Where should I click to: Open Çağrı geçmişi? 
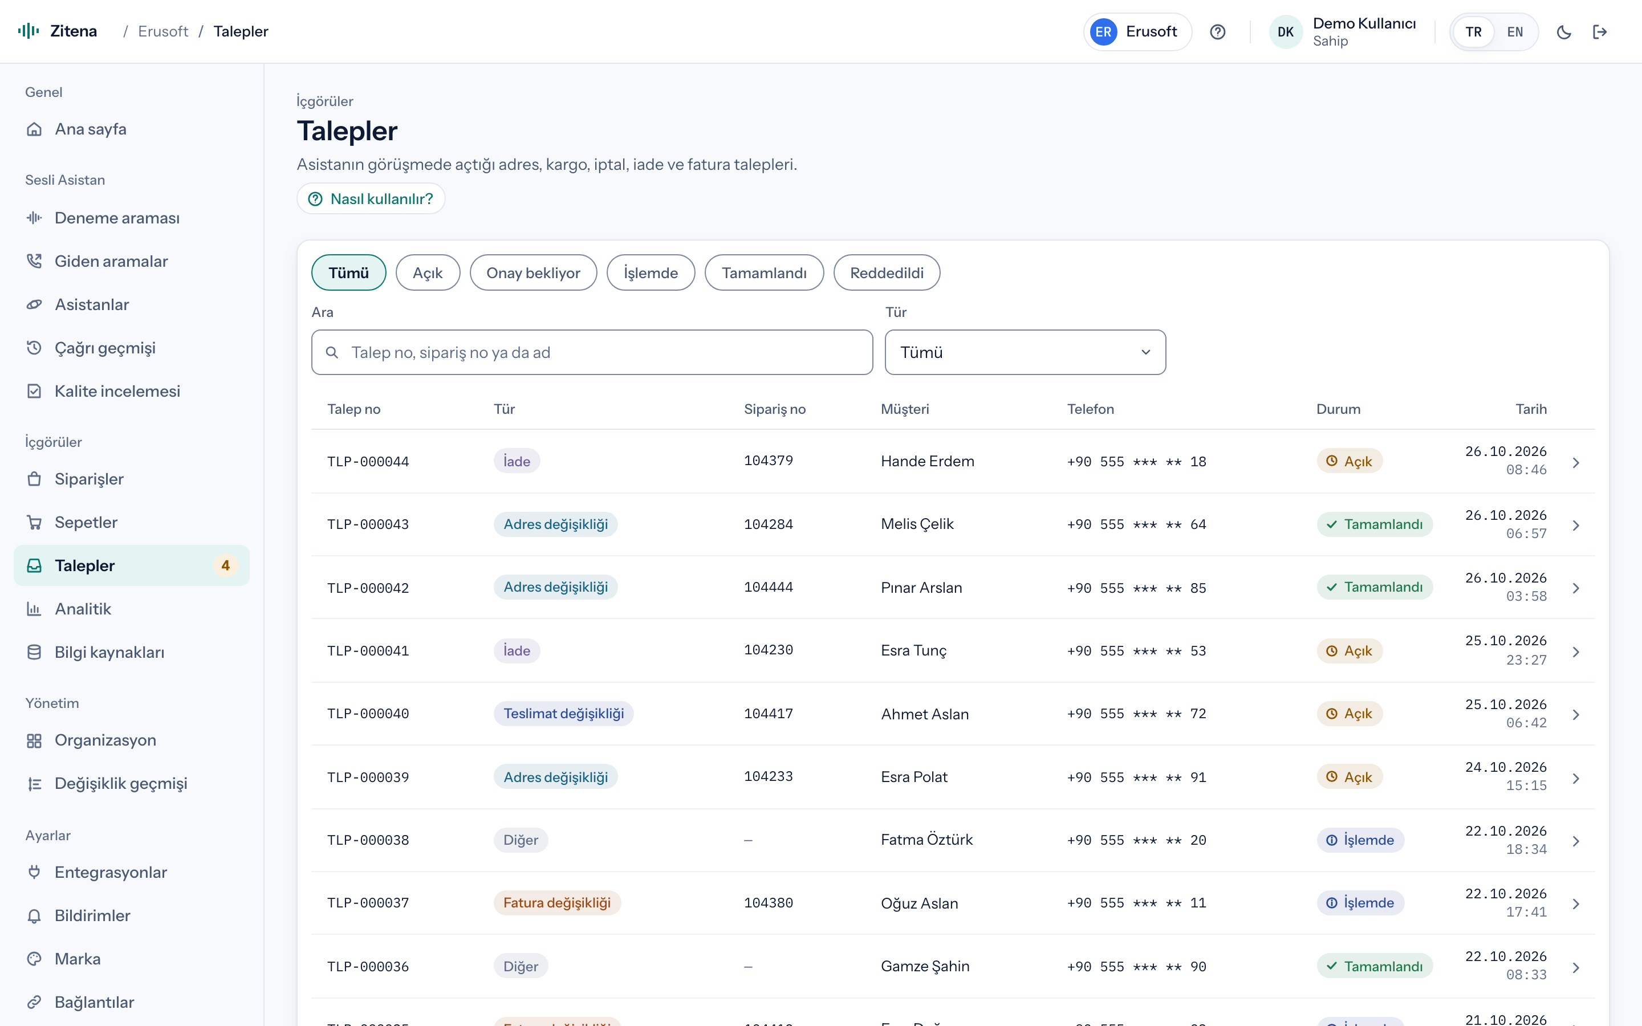click(132, 348)
